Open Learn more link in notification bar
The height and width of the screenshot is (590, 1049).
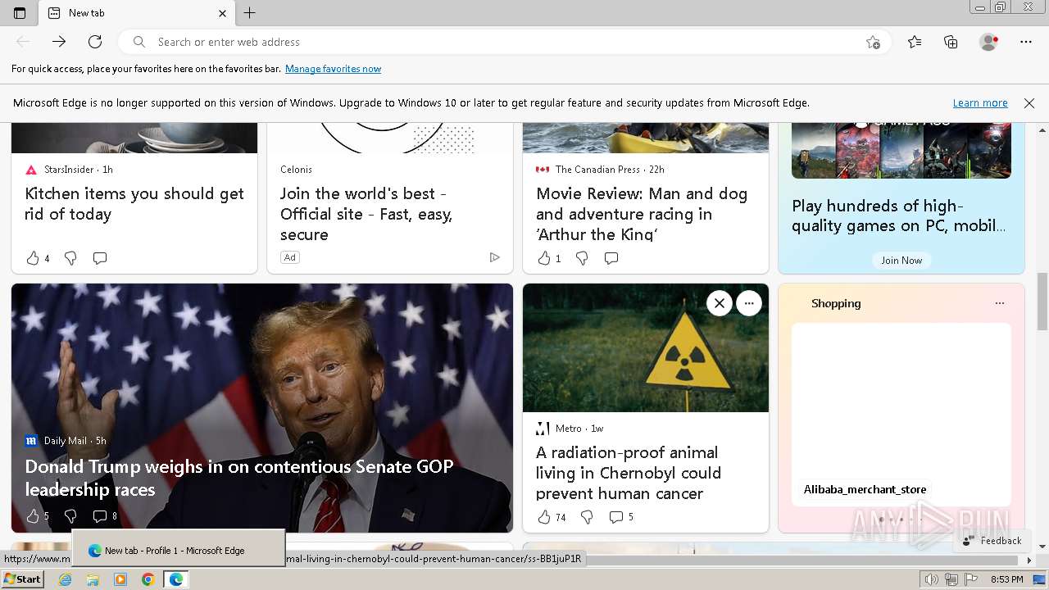[980, 103]
